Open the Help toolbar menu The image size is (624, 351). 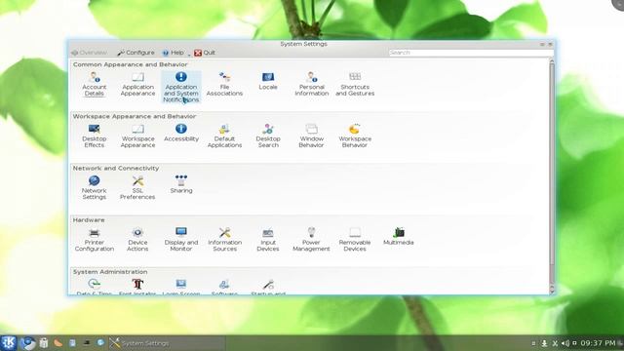click(x=174, y=53)
